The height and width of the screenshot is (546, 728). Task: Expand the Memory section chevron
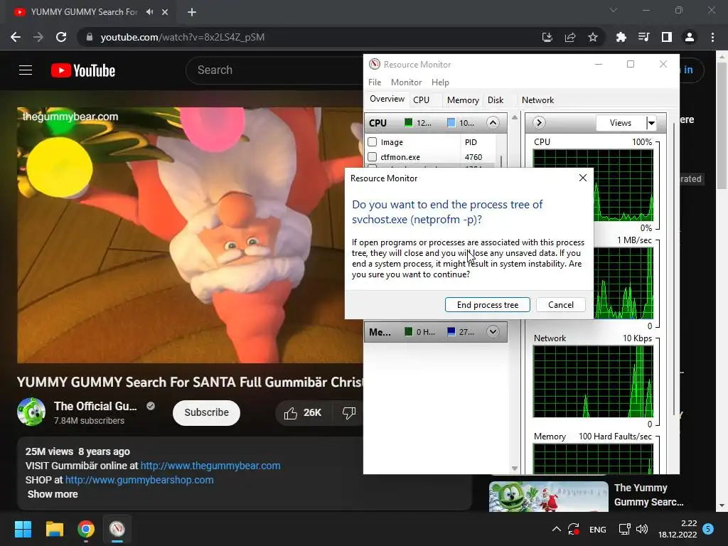click(x=493, y=331)
